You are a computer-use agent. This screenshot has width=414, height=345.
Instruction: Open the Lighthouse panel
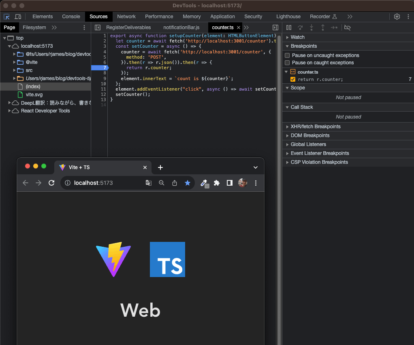(x=288, y=17)
